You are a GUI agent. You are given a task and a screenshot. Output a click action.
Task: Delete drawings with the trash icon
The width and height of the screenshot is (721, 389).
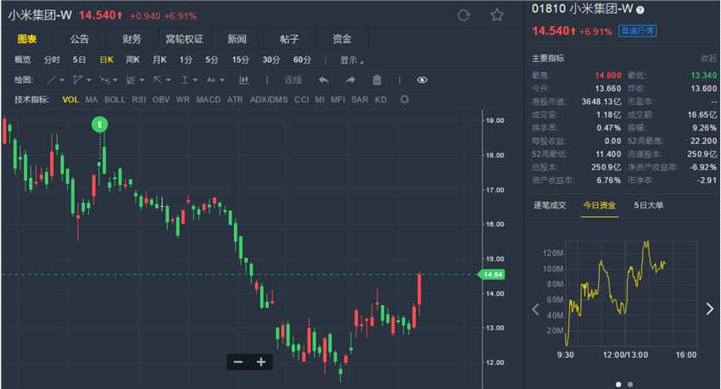377,80
